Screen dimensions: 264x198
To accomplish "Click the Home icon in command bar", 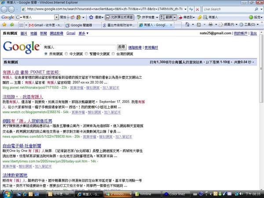I will [x=187, y=25].
